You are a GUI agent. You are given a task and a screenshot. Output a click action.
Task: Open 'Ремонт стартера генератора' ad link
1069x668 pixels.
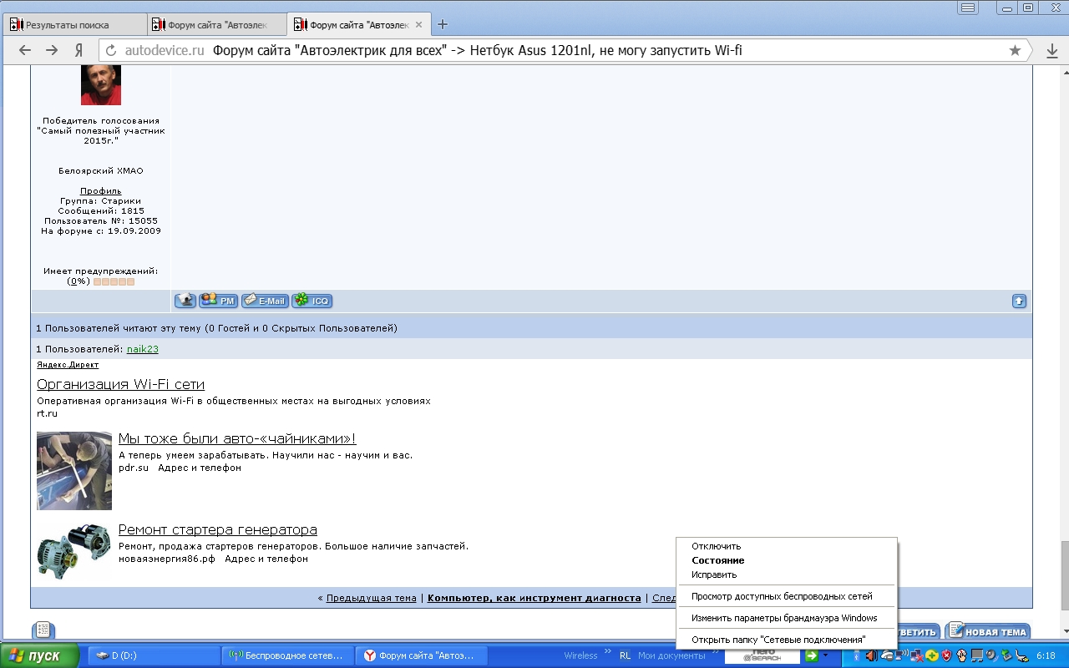[218, 529]
